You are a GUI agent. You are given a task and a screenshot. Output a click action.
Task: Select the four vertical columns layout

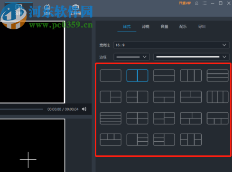[217, 97]
